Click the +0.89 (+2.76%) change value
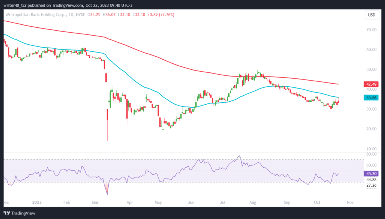The height and width of the screenshot is (219, 385). pos(161,15)
